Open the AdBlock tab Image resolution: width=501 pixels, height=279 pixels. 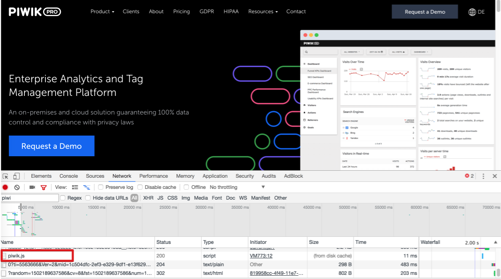(x=293, y=176)
